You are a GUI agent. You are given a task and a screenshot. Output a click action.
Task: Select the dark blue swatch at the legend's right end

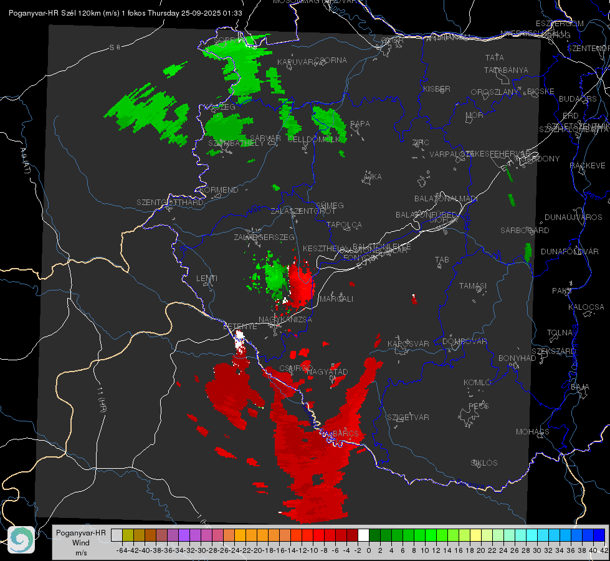[x=599, y=535]
